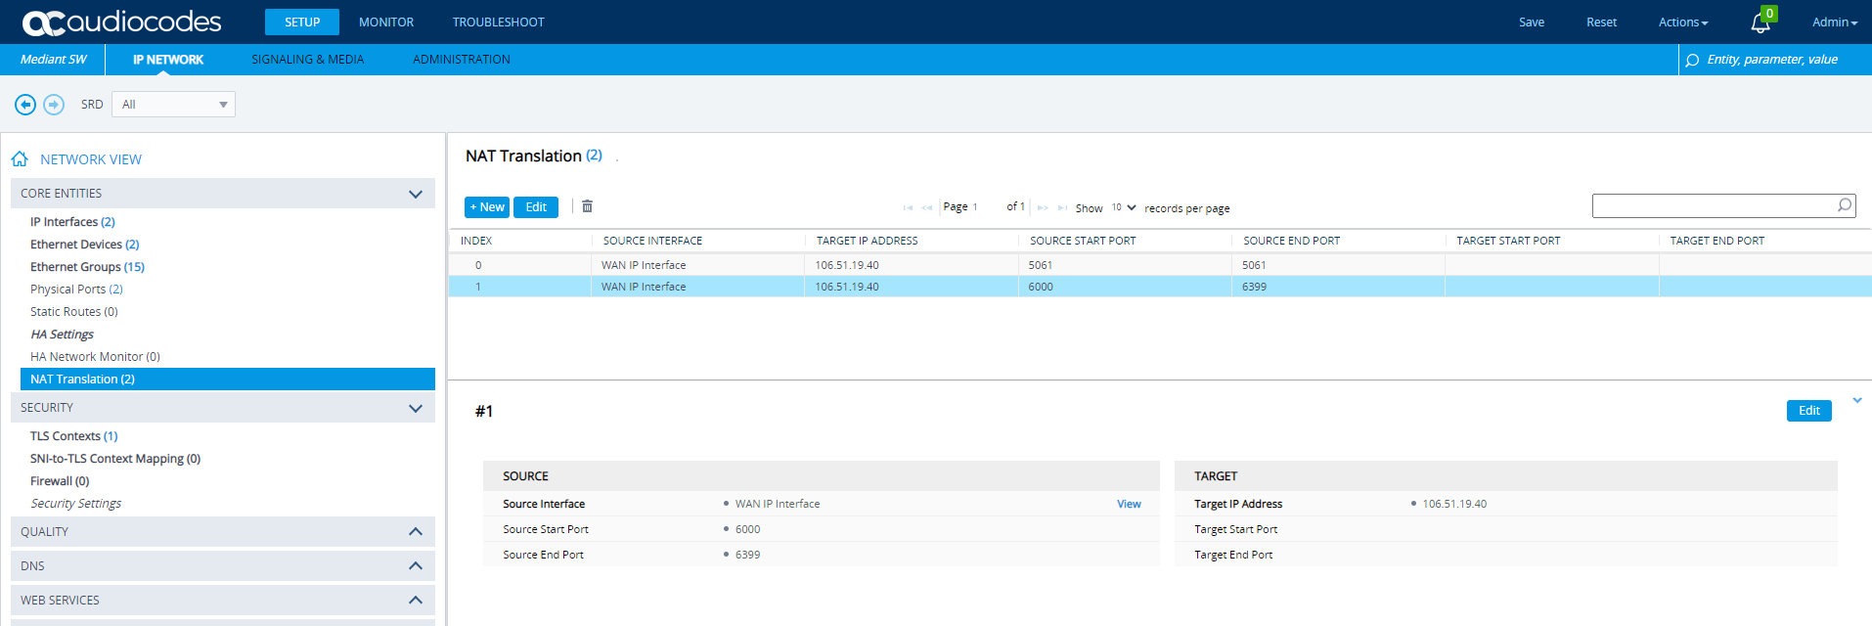Open Static Routes (0)
Screen dimensions: 1872x626
[74, 312]
